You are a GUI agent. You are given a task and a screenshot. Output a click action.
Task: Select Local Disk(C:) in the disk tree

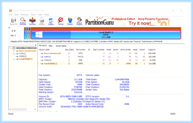pos(26,59)
